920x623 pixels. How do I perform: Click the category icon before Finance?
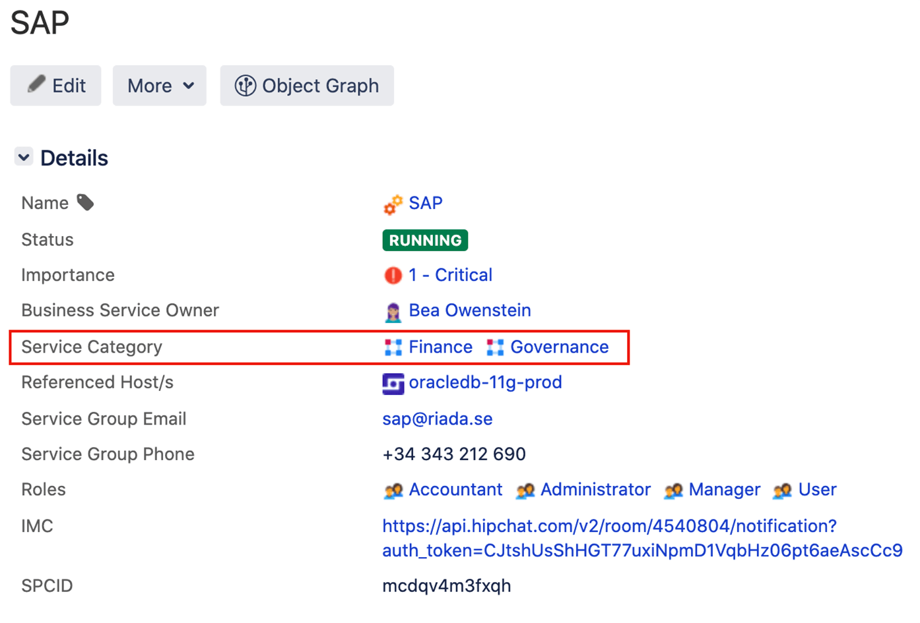pyautogui.click(x=392, y=347)
